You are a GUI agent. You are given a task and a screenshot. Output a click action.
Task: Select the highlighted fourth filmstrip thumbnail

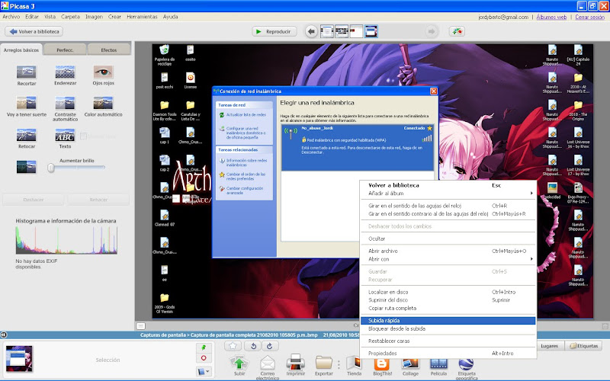[x=371, y=31]
